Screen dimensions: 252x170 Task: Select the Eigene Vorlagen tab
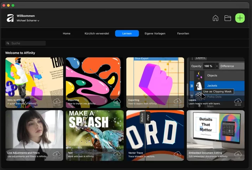pyautogui.click(x=155, y=34)
